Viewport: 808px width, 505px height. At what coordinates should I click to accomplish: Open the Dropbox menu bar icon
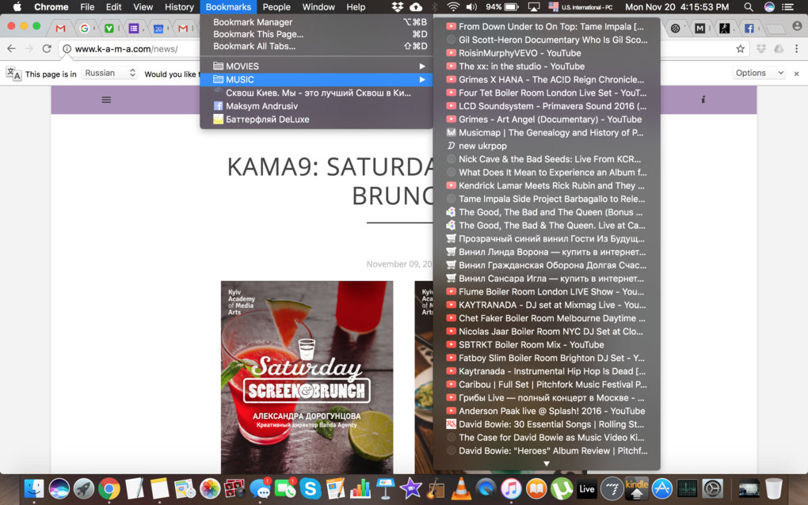(398, 6)
